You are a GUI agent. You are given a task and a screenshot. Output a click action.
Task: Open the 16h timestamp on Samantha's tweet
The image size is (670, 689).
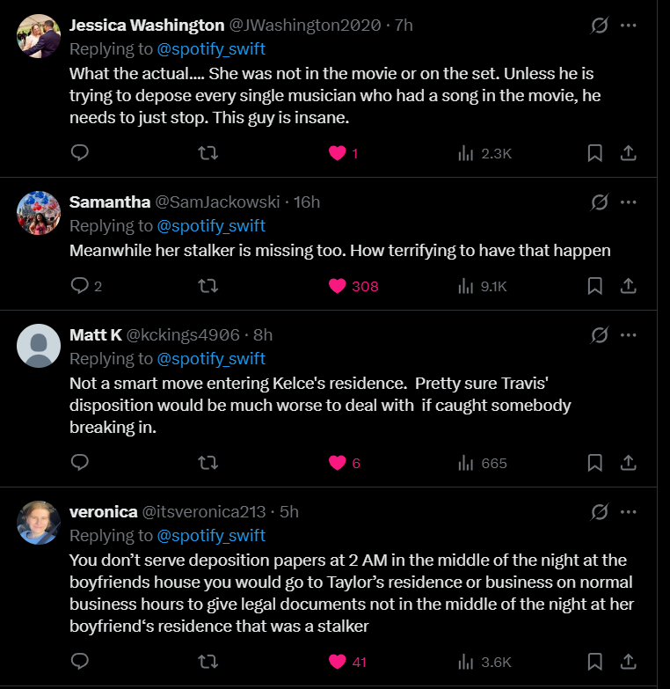[307, 202]
